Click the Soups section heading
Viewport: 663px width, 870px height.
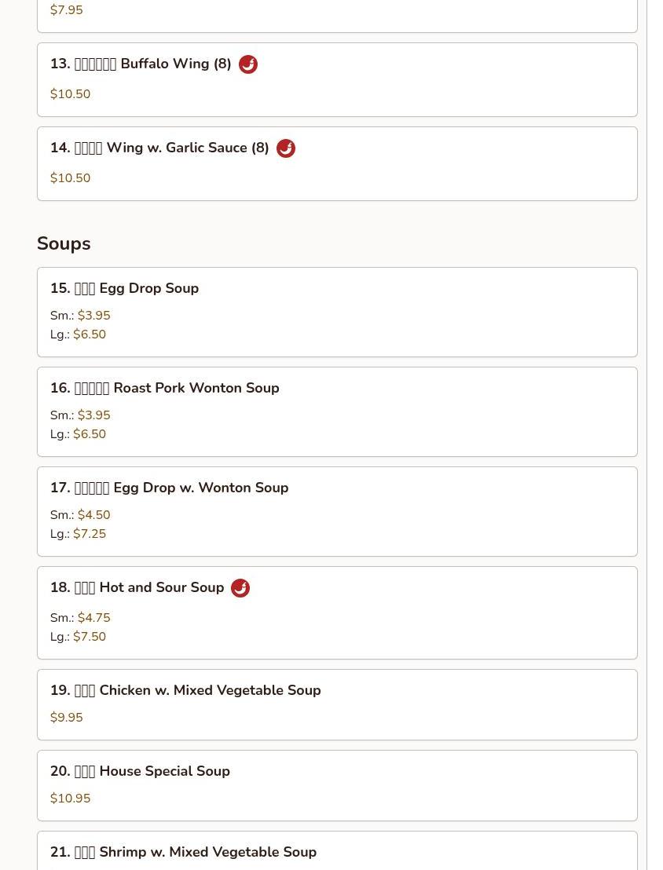64,243
